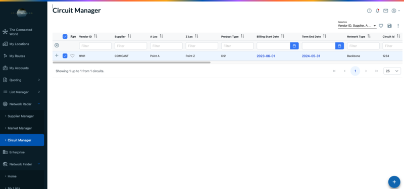The height and width of the screenshot is (189, 404).
Task: Click the blue add circuit plus button
Action: click(394, 182)
